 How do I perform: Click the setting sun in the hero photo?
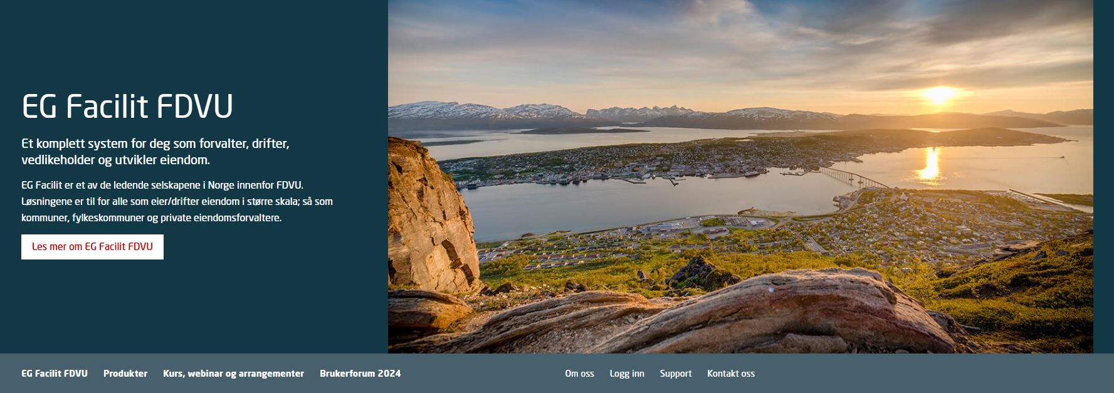click(940, 95)
